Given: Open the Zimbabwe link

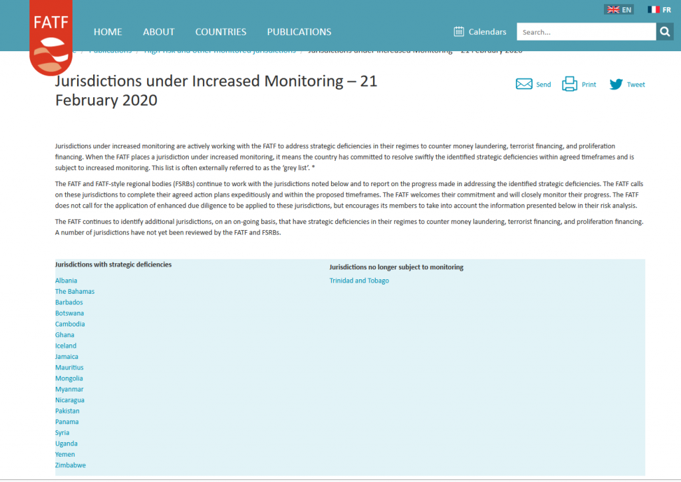Looking at the screenshot, I should coord(70,465).
